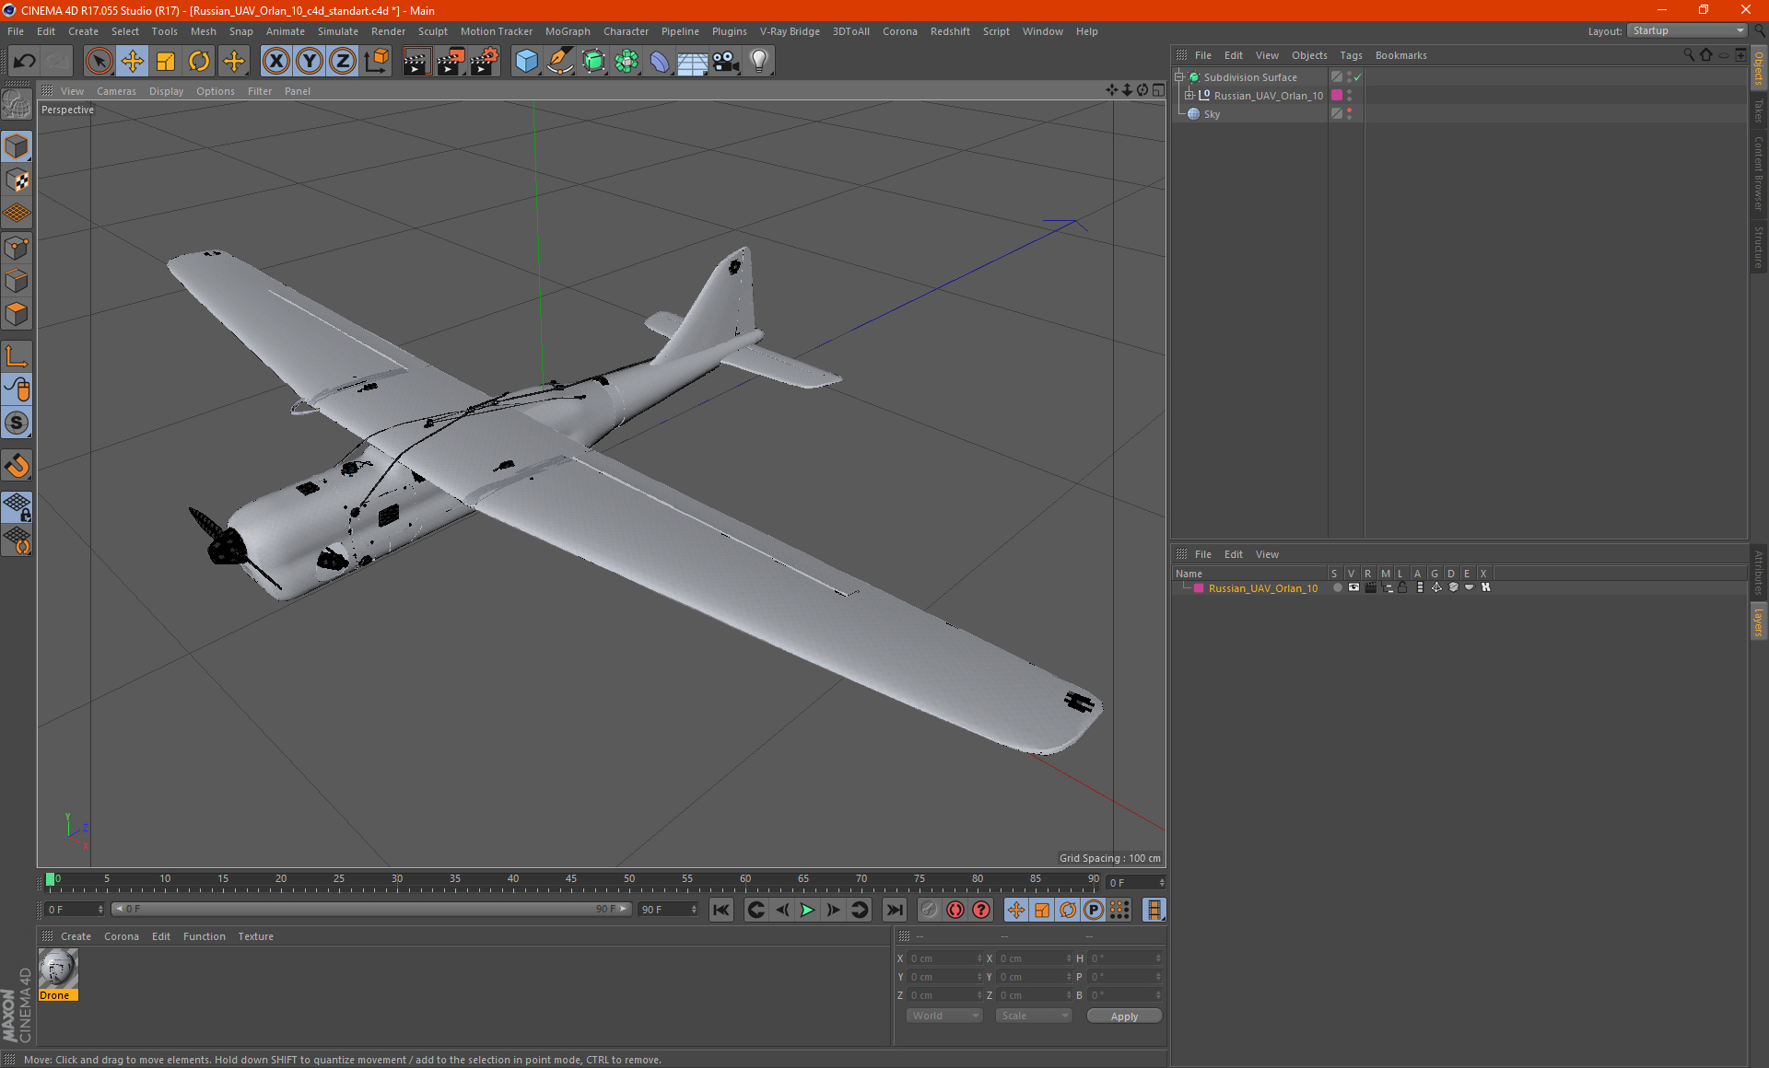
Task: Select the Move tool
Action: (x=133, y=61)
